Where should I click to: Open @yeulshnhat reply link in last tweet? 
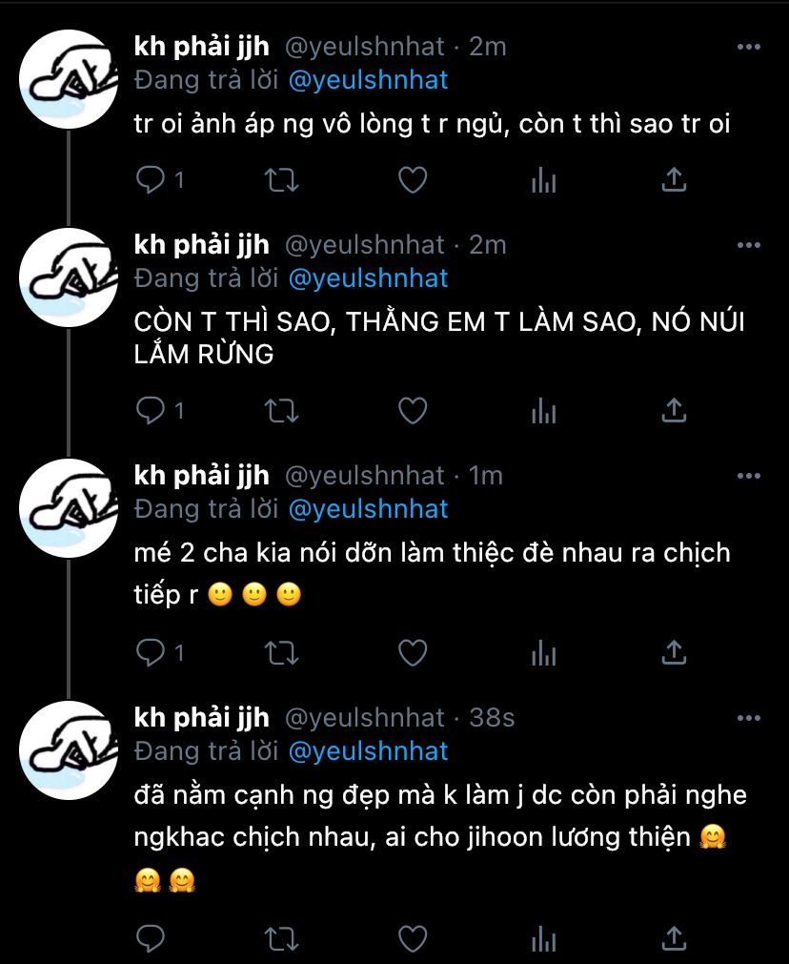(368, 751)
